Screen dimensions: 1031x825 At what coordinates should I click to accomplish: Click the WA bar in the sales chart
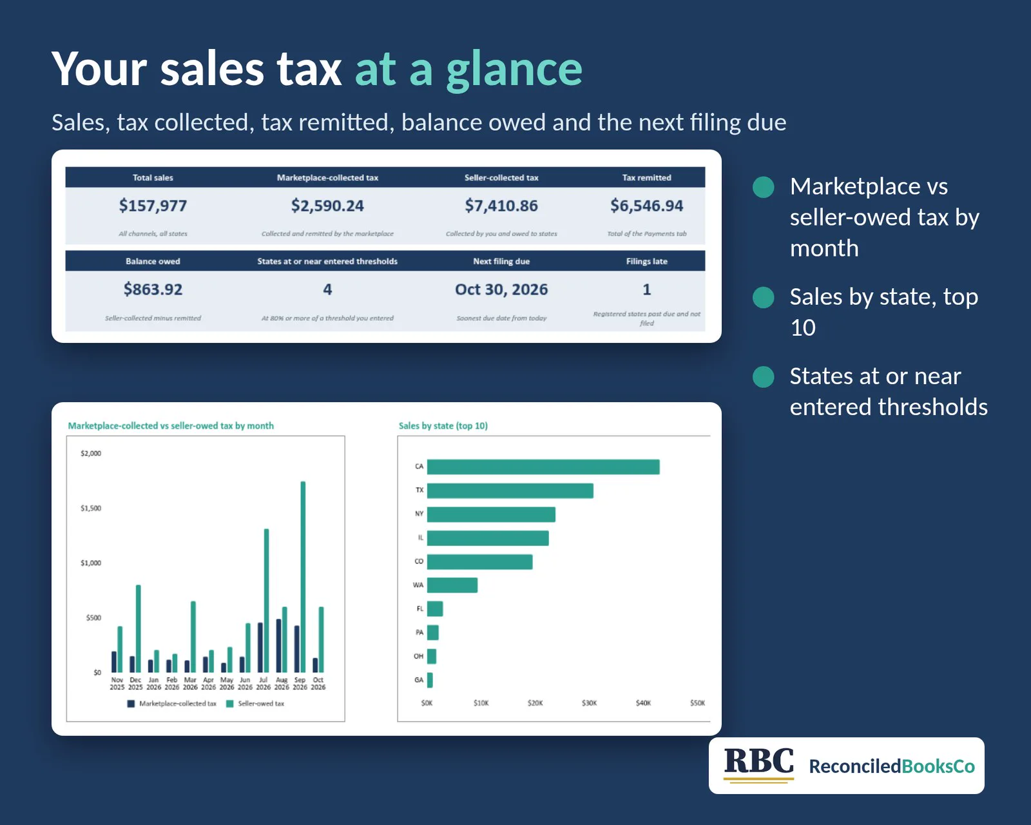tap(452, 585)
